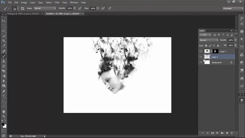Viewport: 245px width, 138px height.
Task: Toggle tablet pressure controls opacity
Action: (x=80, y=8)
